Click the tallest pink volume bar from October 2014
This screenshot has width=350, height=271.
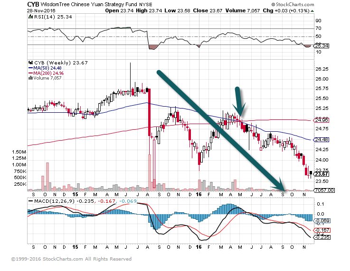pyautogui.click(x=47, y=177)
